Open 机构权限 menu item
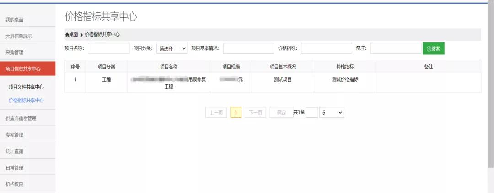Viewport: 494px width, 193px height. [15, 184]
